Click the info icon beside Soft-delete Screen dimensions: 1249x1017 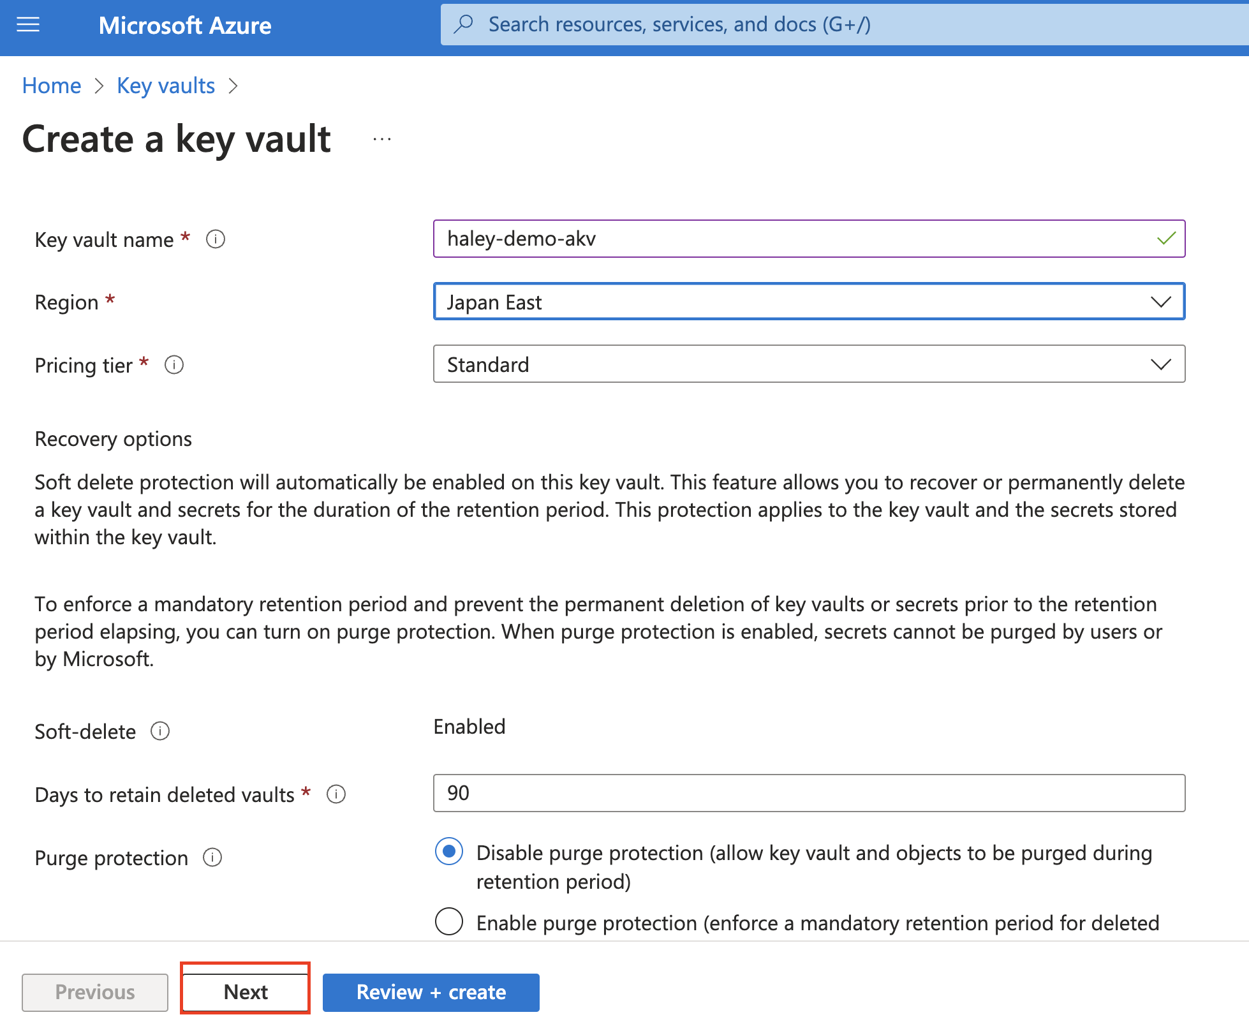(159, 731)
